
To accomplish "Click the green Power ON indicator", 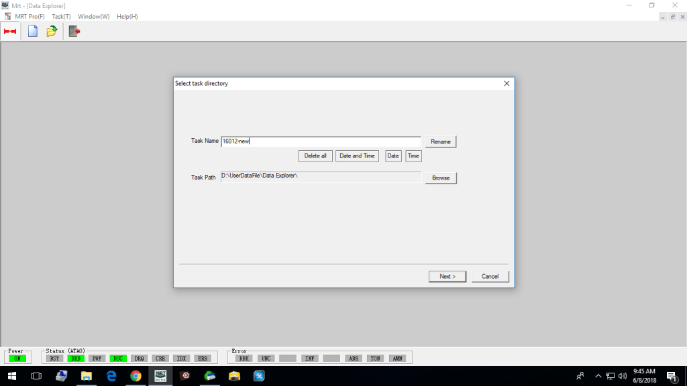I will [x=15, y=359].
